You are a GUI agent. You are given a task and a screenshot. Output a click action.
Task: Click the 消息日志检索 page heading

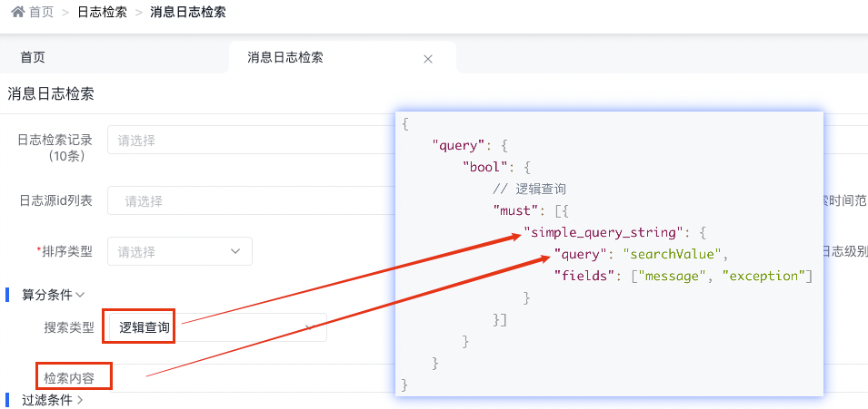[x=50, y=94]
